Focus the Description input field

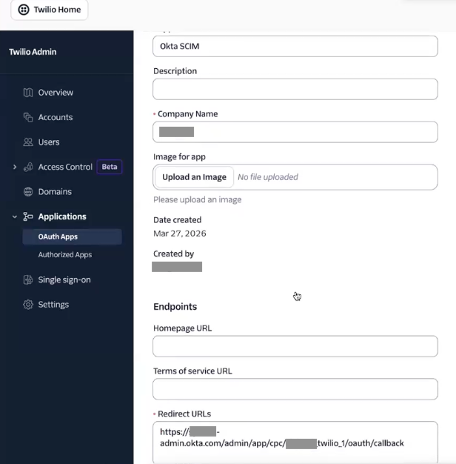point(295,89)
